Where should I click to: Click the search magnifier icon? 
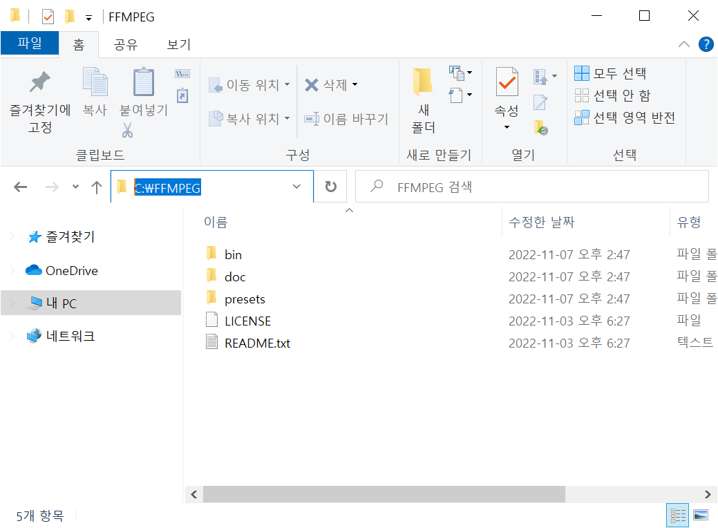[x=377, y=186]
